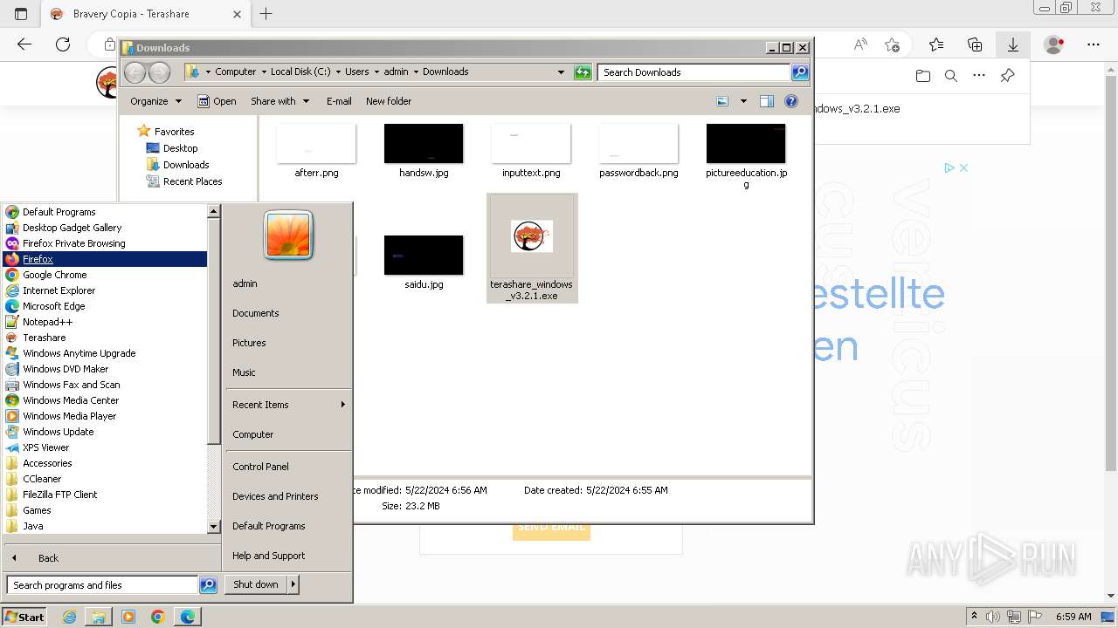
Task: Expand the Games folder
Action: (x=105, y=510)
